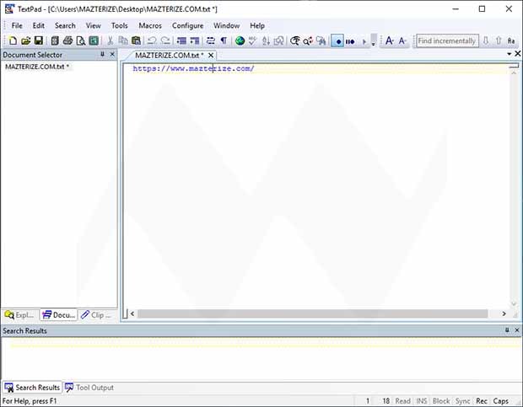Paste from clipboard with toolbar icon

(x=136, y=40)
